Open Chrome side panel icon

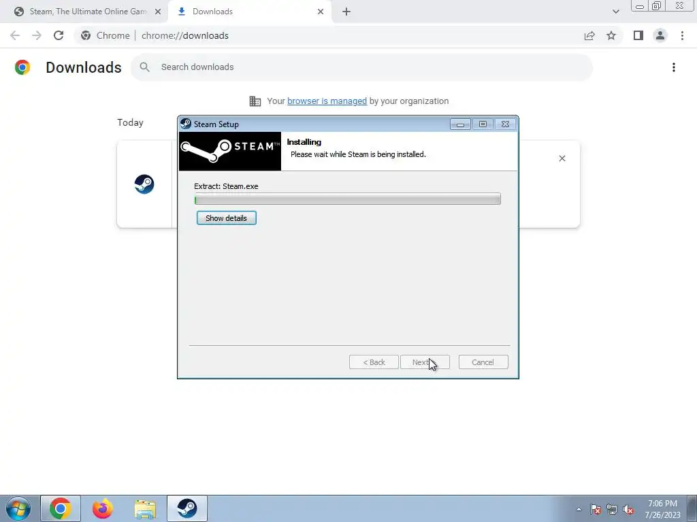(x=638, y=35)
